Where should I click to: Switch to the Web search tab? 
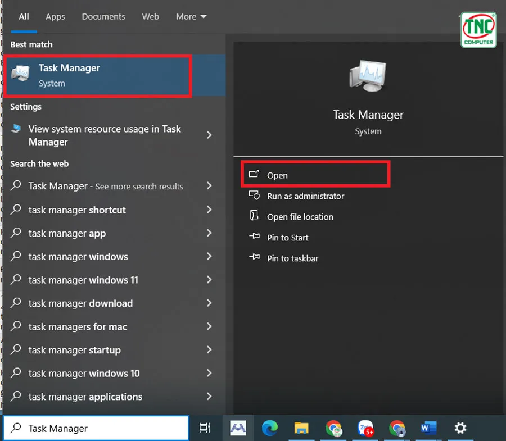click(150, 16)
